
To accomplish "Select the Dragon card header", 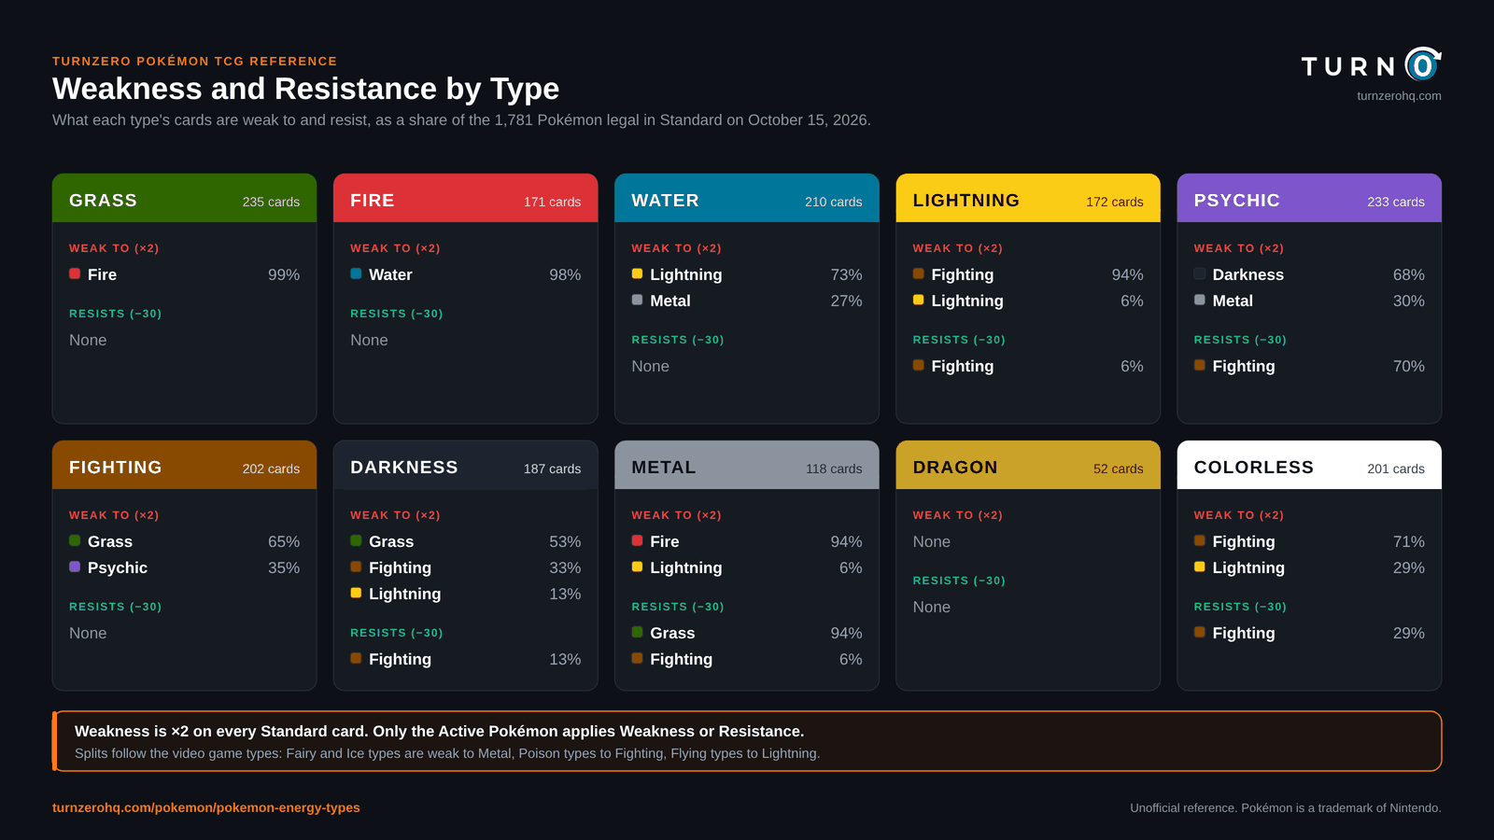I will click(x=1028, y=465).
